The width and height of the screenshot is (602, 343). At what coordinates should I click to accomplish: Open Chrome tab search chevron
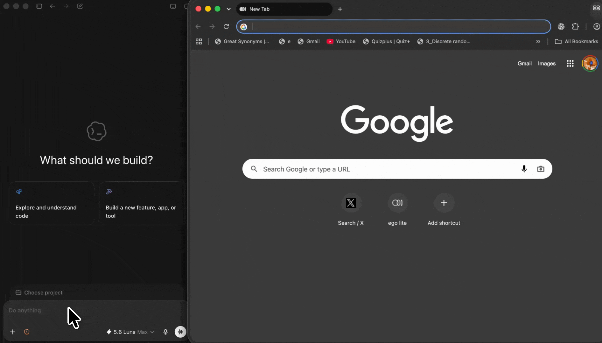tap(228, 9)
